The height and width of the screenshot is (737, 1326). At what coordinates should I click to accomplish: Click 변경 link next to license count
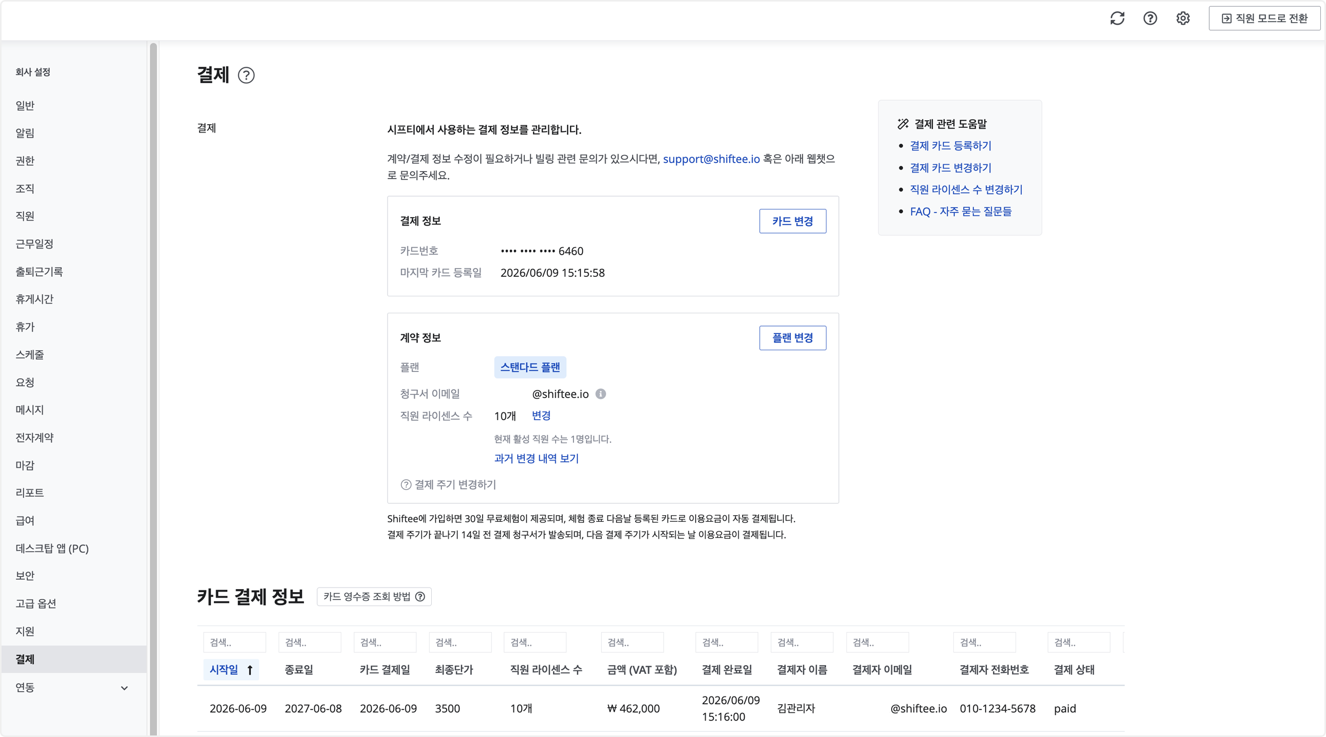[541, 415]
